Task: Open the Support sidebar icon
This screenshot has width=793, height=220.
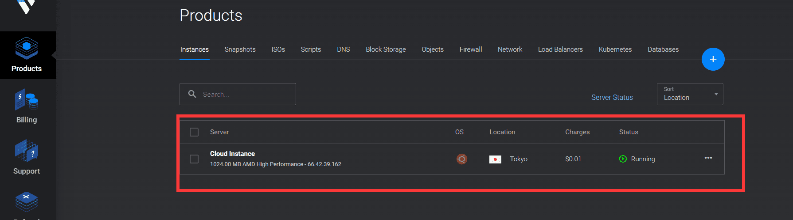Action: tap(27, 157)
